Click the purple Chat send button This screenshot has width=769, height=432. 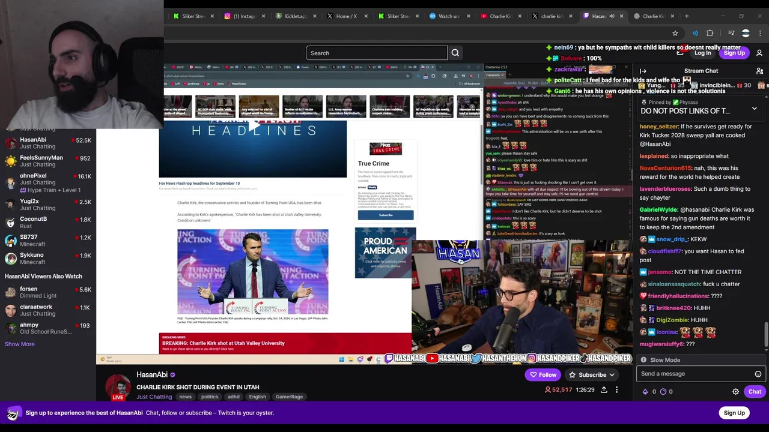point(755,392)
